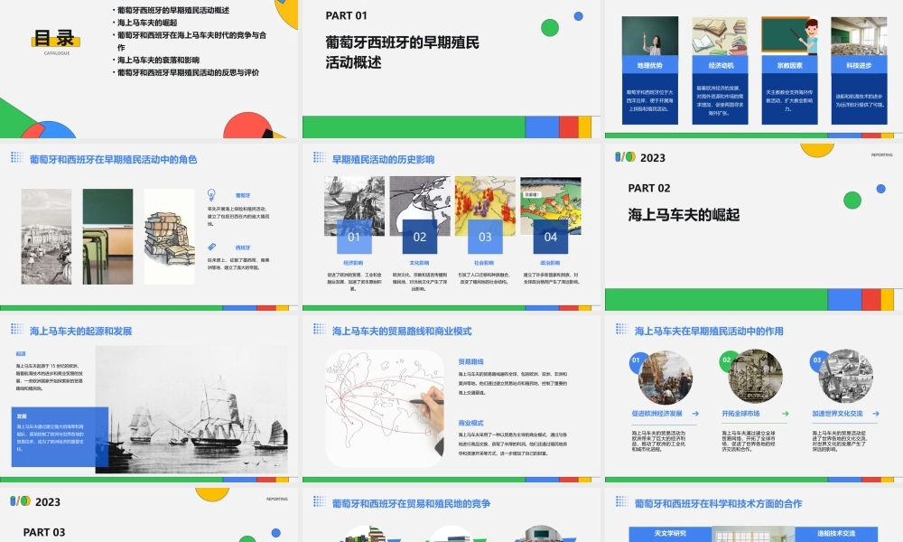Image resolution: width=903 pixels, height=542 pixels.
Task: Click the 01 square above 经济影响
Action: coord(354,237)
